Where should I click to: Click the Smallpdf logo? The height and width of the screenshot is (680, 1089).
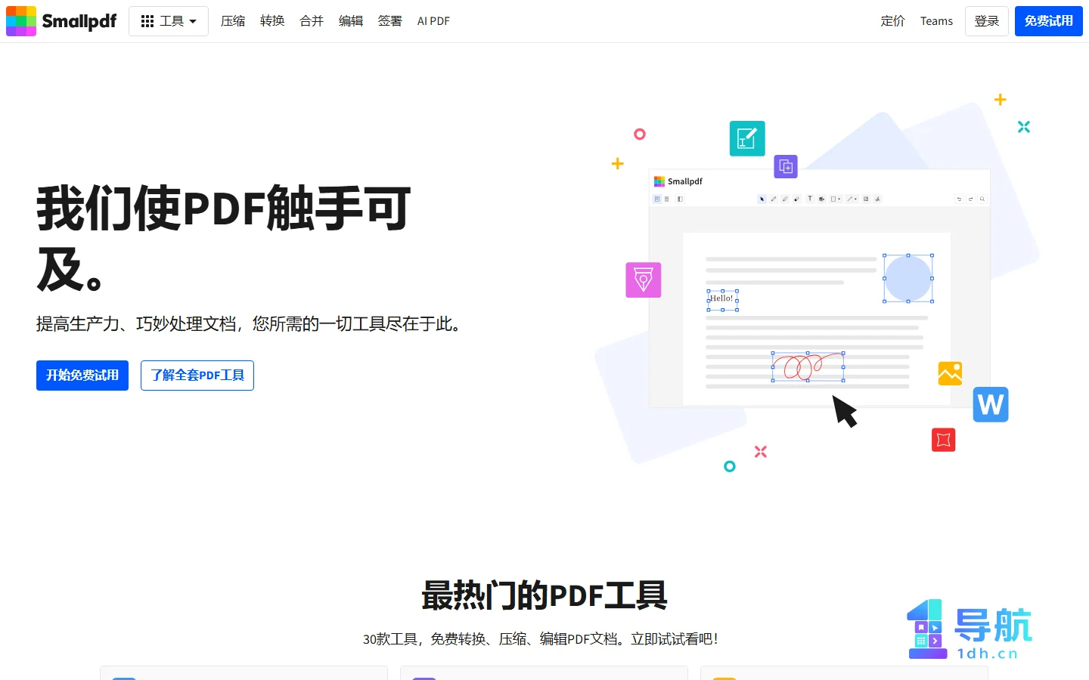click(61, 21)
